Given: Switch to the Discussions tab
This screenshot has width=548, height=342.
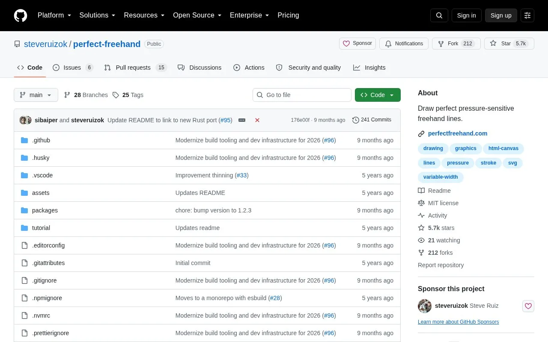Looking at the screenshot, I should click(200, 68).
